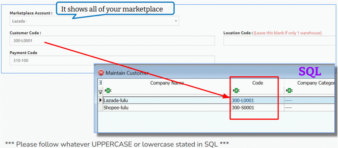This screenshot has width=338, height=148.
Task: Click the Payment Code label
Action: point(23,53)
